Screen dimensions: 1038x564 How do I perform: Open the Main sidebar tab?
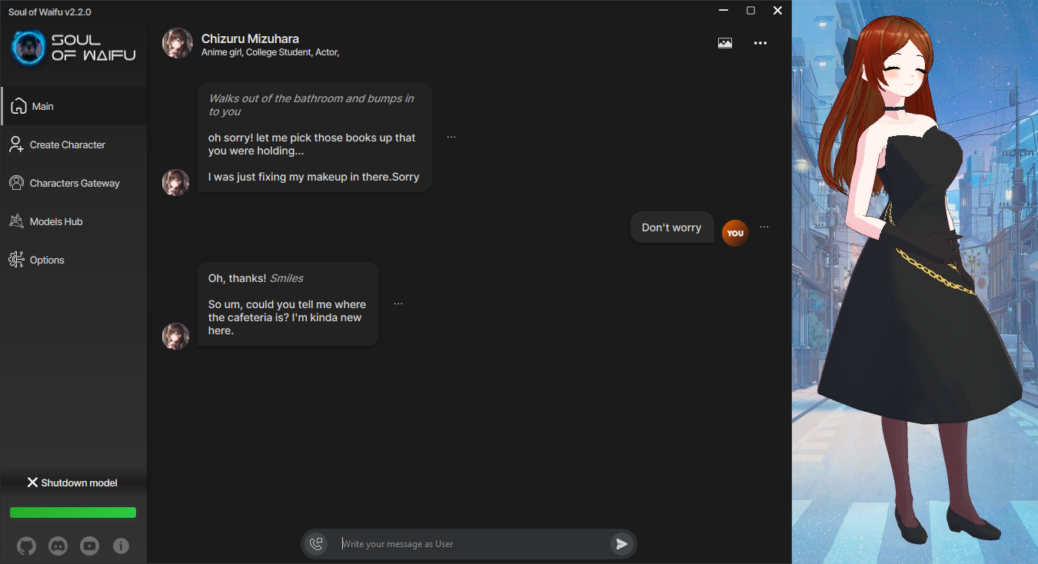[x=74, y=106]
